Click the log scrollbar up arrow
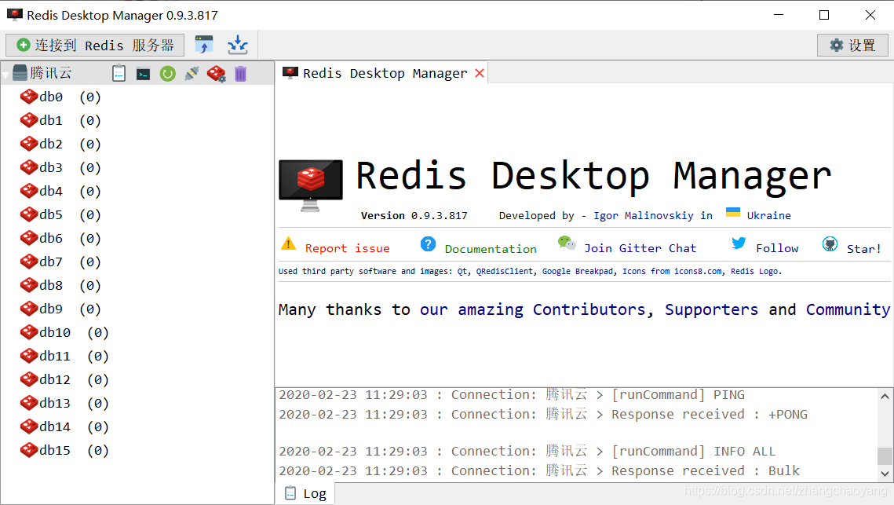This screenshot has width=894, height=505. pyautogui.click(x=885, y=396)
